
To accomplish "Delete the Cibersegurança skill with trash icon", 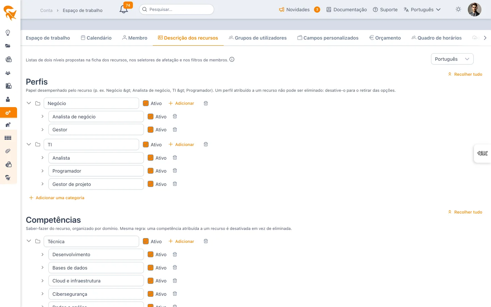I will (175, 294).
